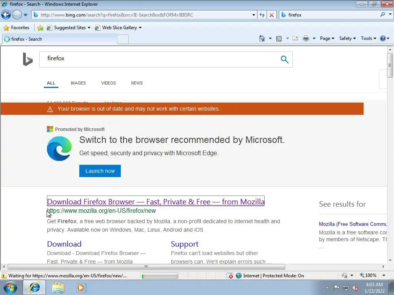The height and width of the screenshot is (295, 394).
Task: Open the Tools menu
Action: pyautogui.click(x=368, y=38)
